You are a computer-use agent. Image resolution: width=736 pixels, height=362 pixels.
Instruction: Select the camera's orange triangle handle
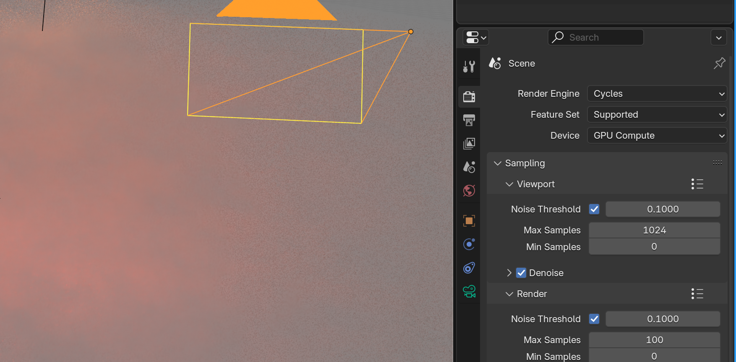click(277, 9)
